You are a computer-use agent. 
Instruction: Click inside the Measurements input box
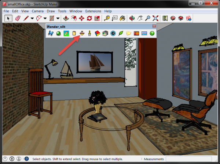(x=189, y=159)
